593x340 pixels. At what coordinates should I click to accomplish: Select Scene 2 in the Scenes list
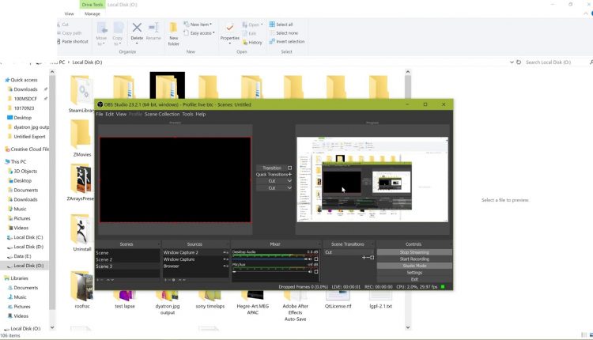point(104,259)
